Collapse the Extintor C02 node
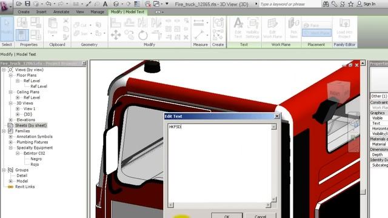The image size is (388, 218). (x=18, y=153)
